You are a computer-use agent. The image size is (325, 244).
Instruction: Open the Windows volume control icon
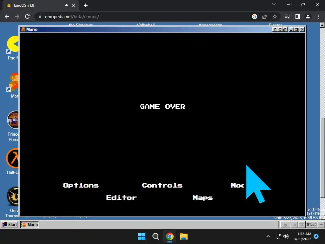pos(286,236)
